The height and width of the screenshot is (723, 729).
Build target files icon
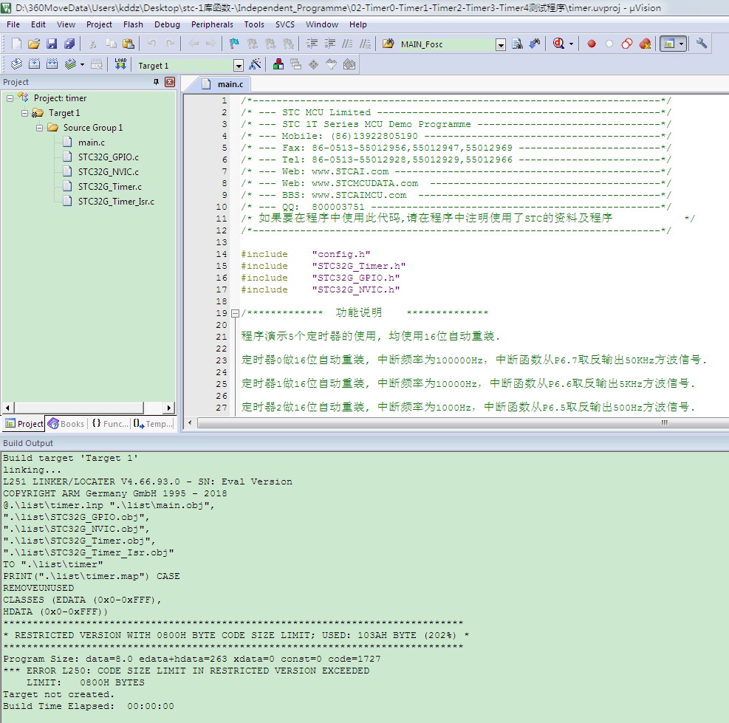click(x=34, y=64)
